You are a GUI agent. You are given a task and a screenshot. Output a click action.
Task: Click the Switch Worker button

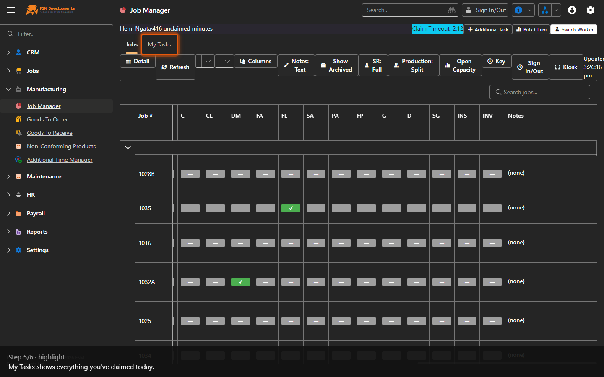coord(574,29)
